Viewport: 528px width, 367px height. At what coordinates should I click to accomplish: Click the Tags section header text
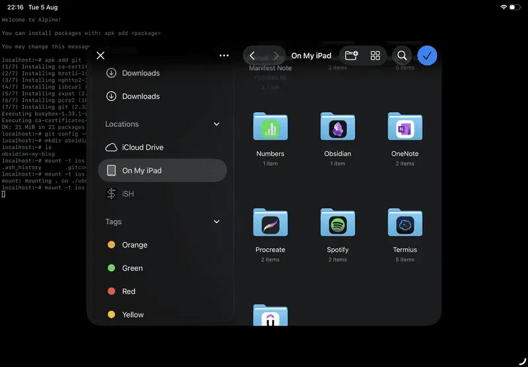114,222
